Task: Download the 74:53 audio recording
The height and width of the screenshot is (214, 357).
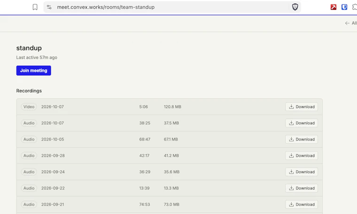Action: click(302, 205)
